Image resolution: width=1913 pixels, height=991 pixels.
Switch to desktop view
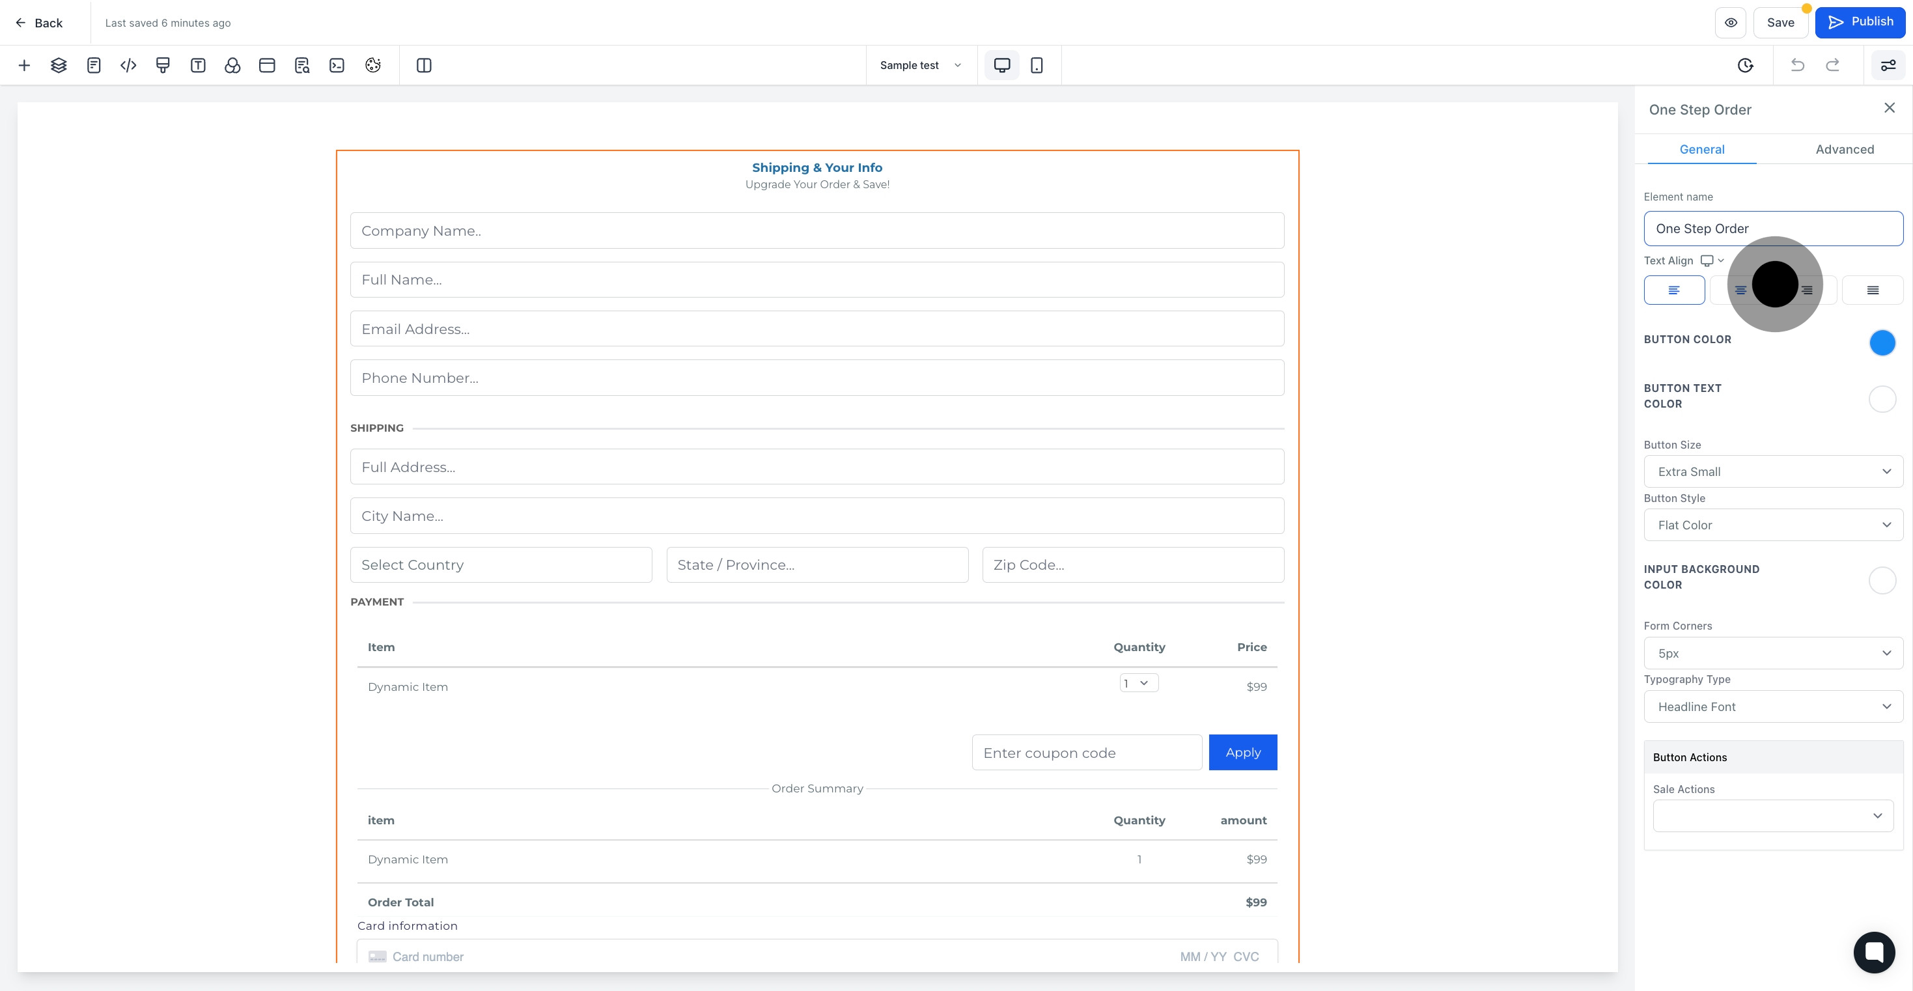coord(1002,65)
